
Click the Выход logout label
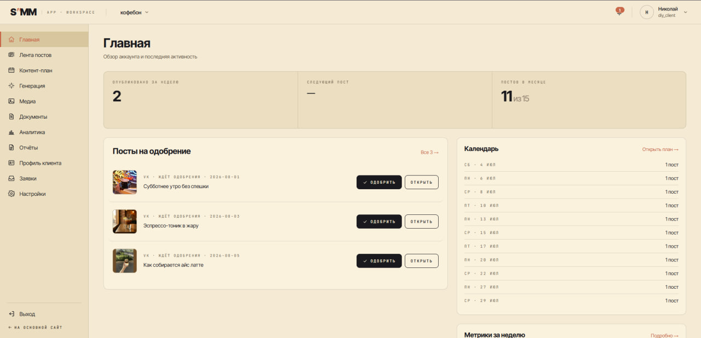(27, 314)
